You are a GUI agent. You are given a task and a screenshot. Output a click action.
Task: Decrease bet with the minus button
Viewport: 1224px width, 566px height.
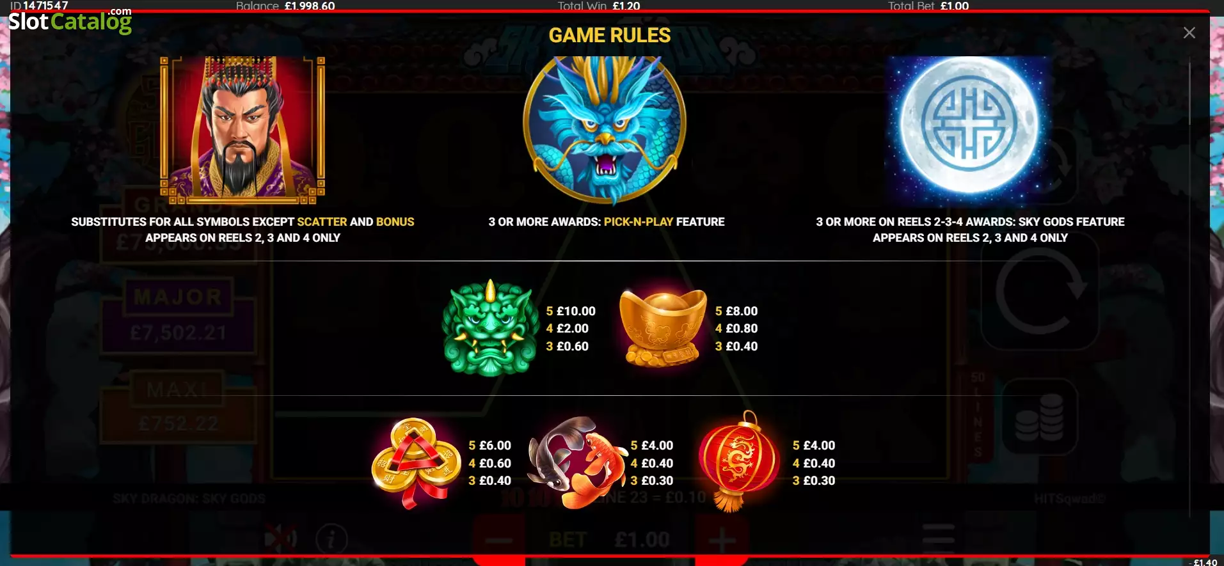click(499, 540)
